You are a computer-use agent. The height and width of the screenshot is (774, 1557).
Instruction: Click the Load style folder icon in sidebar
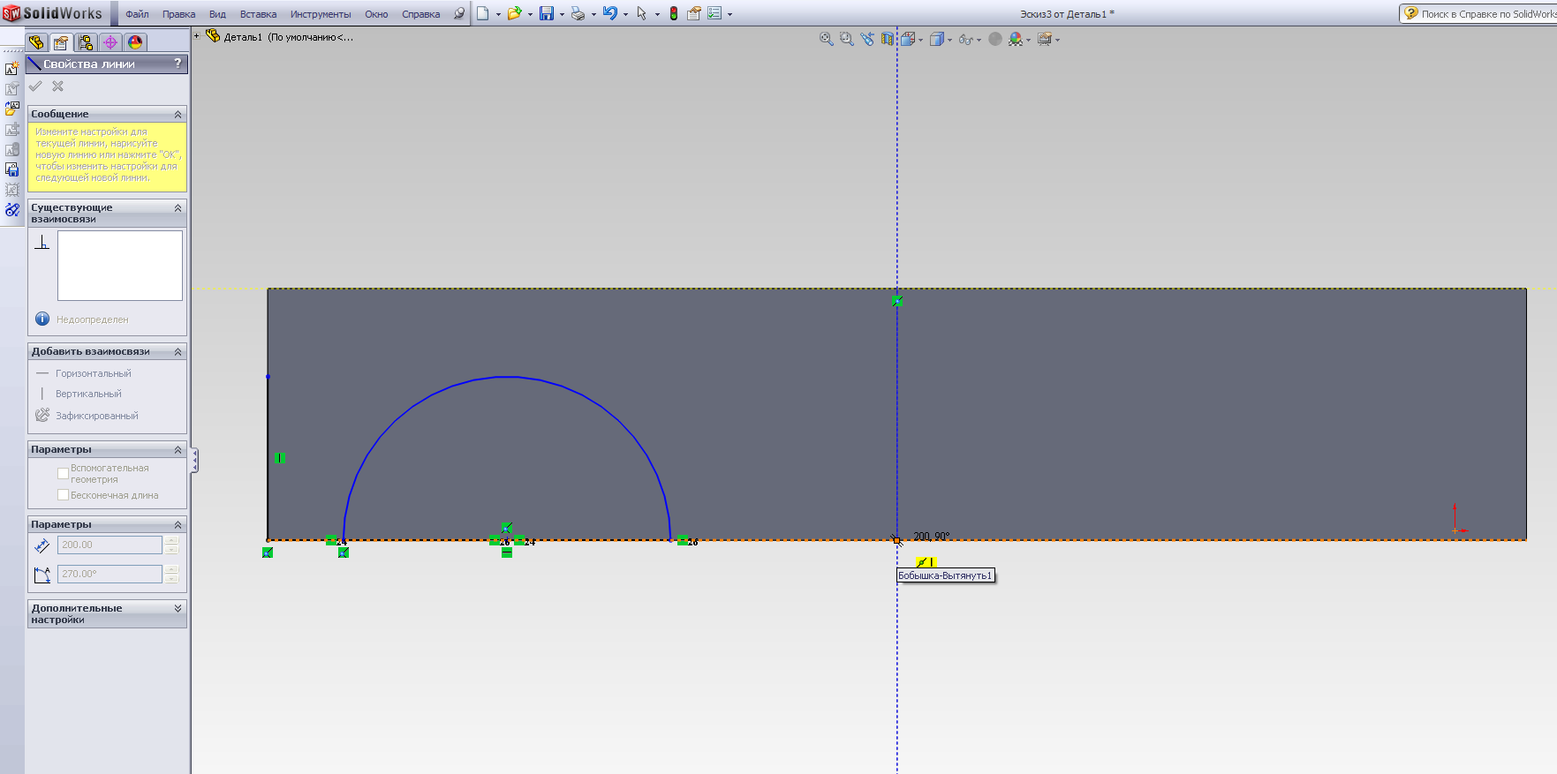tap(11, 109)
